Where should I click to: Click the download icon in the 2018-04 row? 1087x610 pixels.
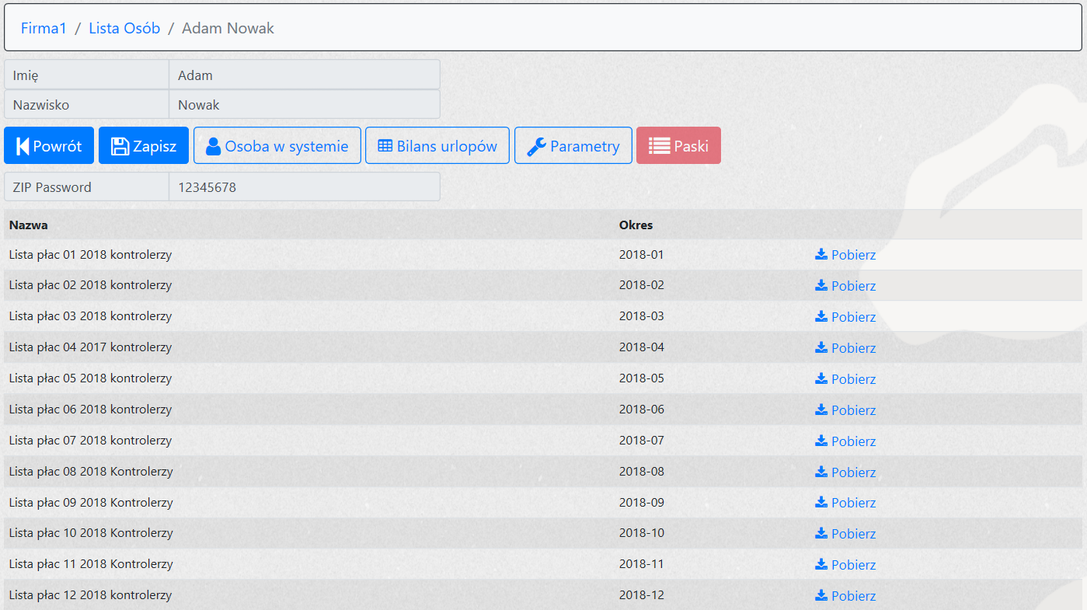(820, 347)
